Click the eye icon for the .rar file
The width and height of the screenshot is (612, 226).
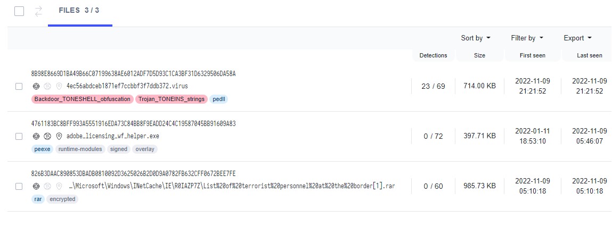pos(36,186)
